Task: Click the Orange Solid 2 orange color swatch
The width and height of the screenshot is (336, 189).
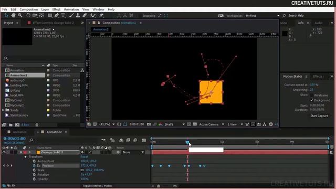Action: [38, 152]
